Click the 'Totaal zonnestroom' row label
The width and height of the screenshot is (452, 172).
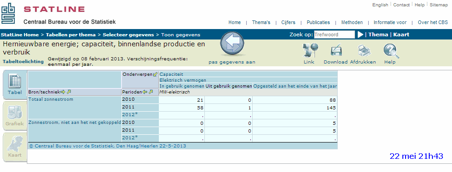[51, 99]
